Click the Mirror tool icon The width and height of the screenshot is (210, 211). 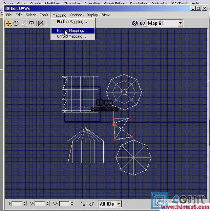coord(41,23)
